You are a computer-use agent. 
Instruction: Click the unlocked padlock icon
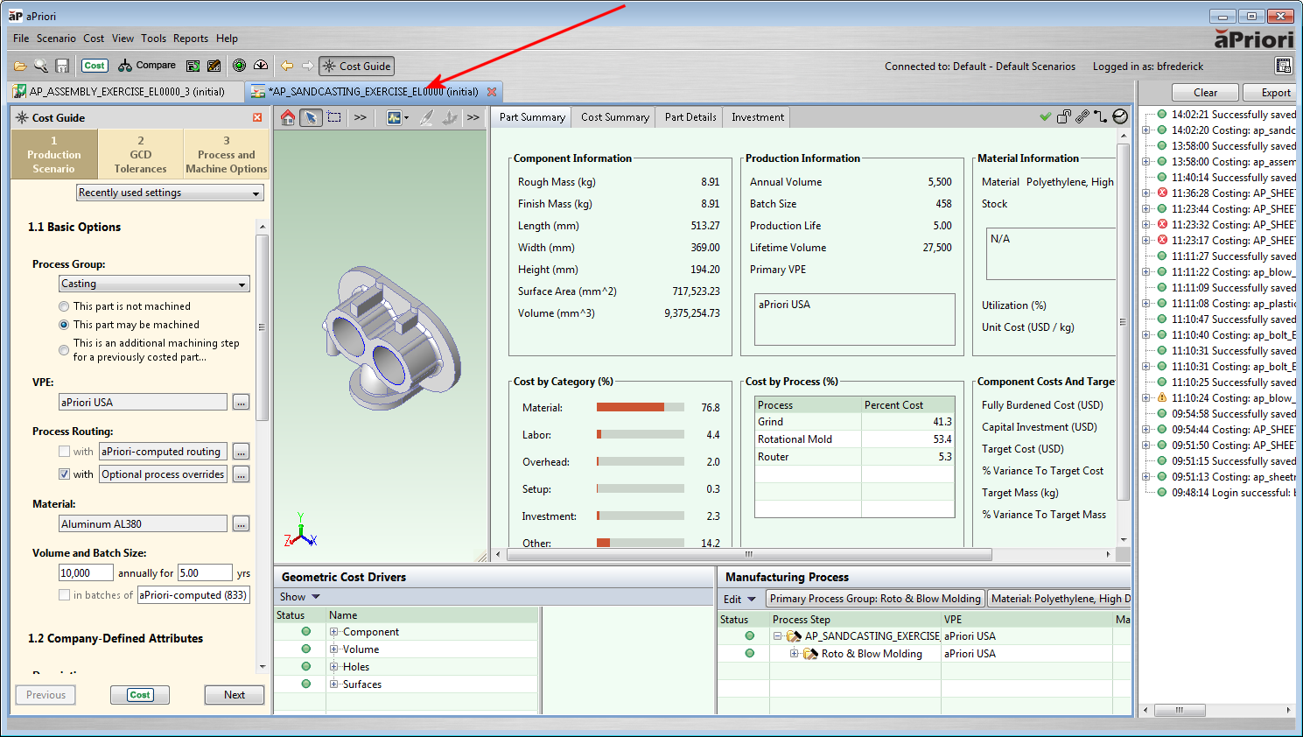(1064, 116)
